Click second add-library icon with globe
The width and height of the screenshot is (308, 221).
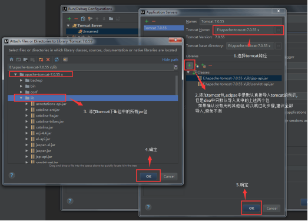pos(197,66)
